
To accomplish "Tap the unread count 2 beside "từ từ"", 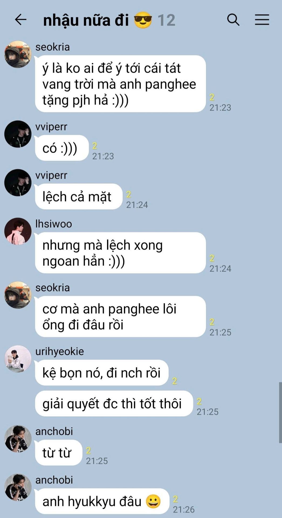I will 88,450.
